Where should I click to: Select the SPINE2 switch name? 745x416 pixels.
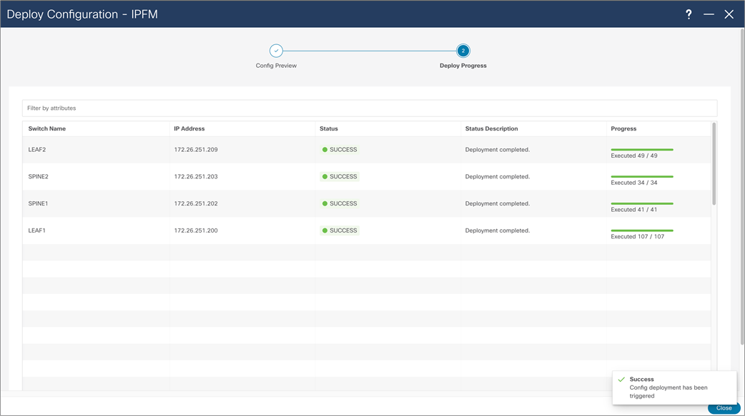click(x=38, y=176)
